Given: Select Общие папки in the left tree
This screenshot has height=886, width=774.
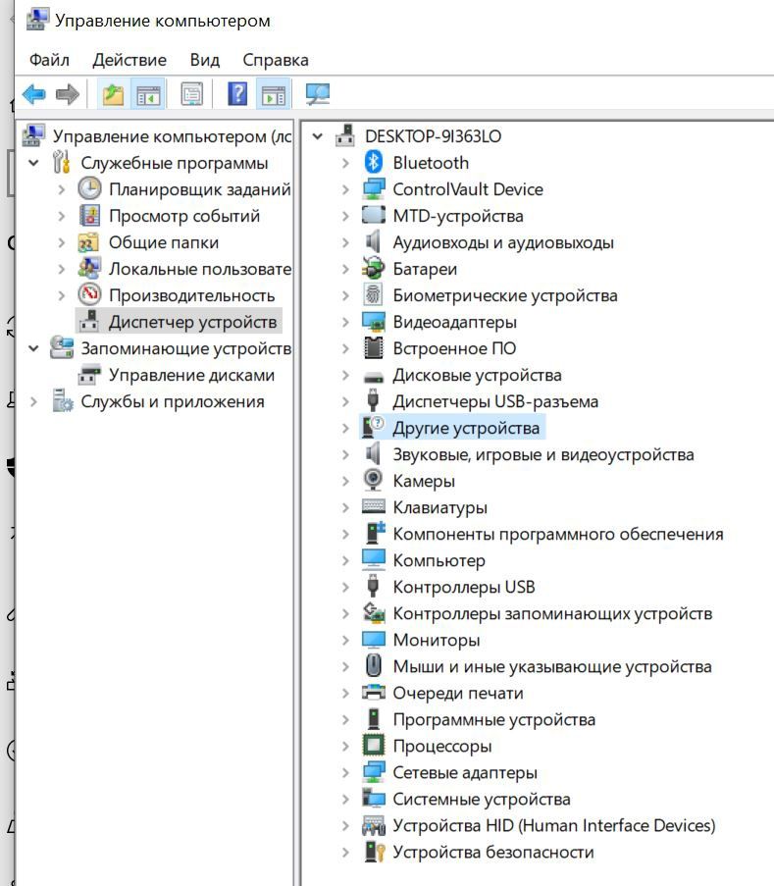Looking at the screenshot, I should pos(164,242).
